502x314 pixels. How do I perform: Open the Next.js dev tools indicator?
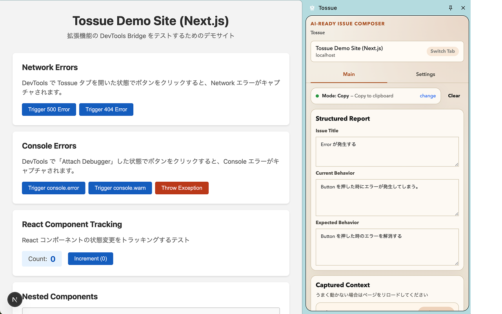(x=15, y=299)
